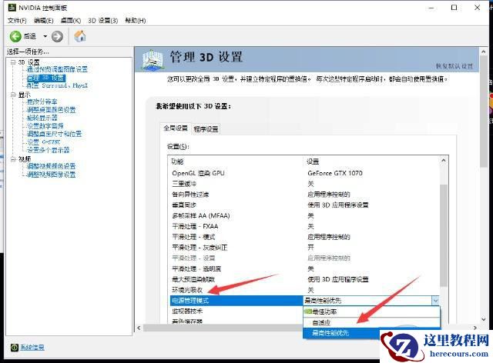The width and height of the screenshot is (493, 363).
Task: Select 管理 3D 设置 in the tree
Action: click(46, 78)
